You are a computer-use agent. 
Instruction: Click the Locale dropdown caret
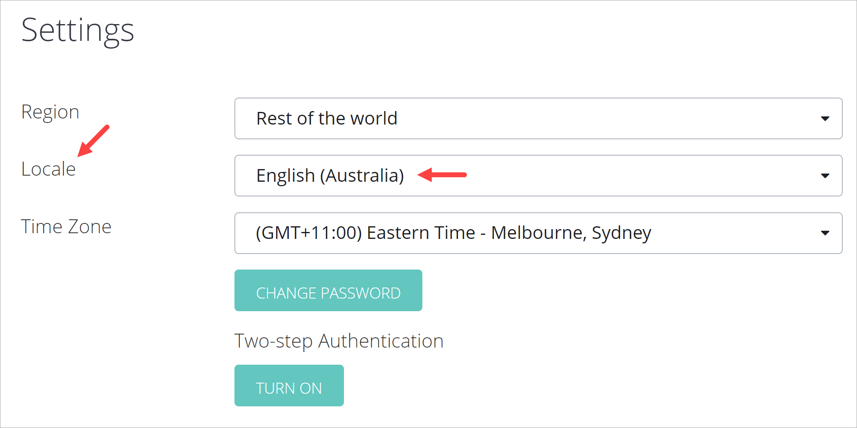(825, 176)
